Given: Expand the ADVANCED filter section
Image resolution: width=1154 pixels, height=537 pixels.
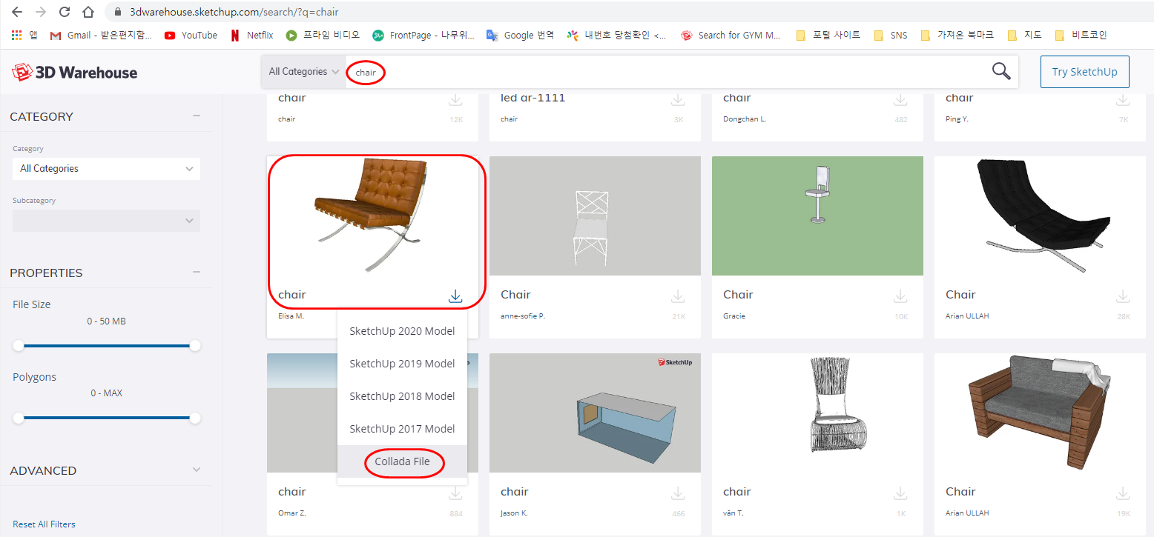Looking at the screenshot, I should click(x=197, y=470).
